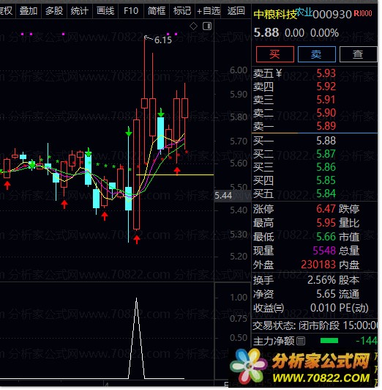
Task: Click the 查 query button
Action: point(358,54)
